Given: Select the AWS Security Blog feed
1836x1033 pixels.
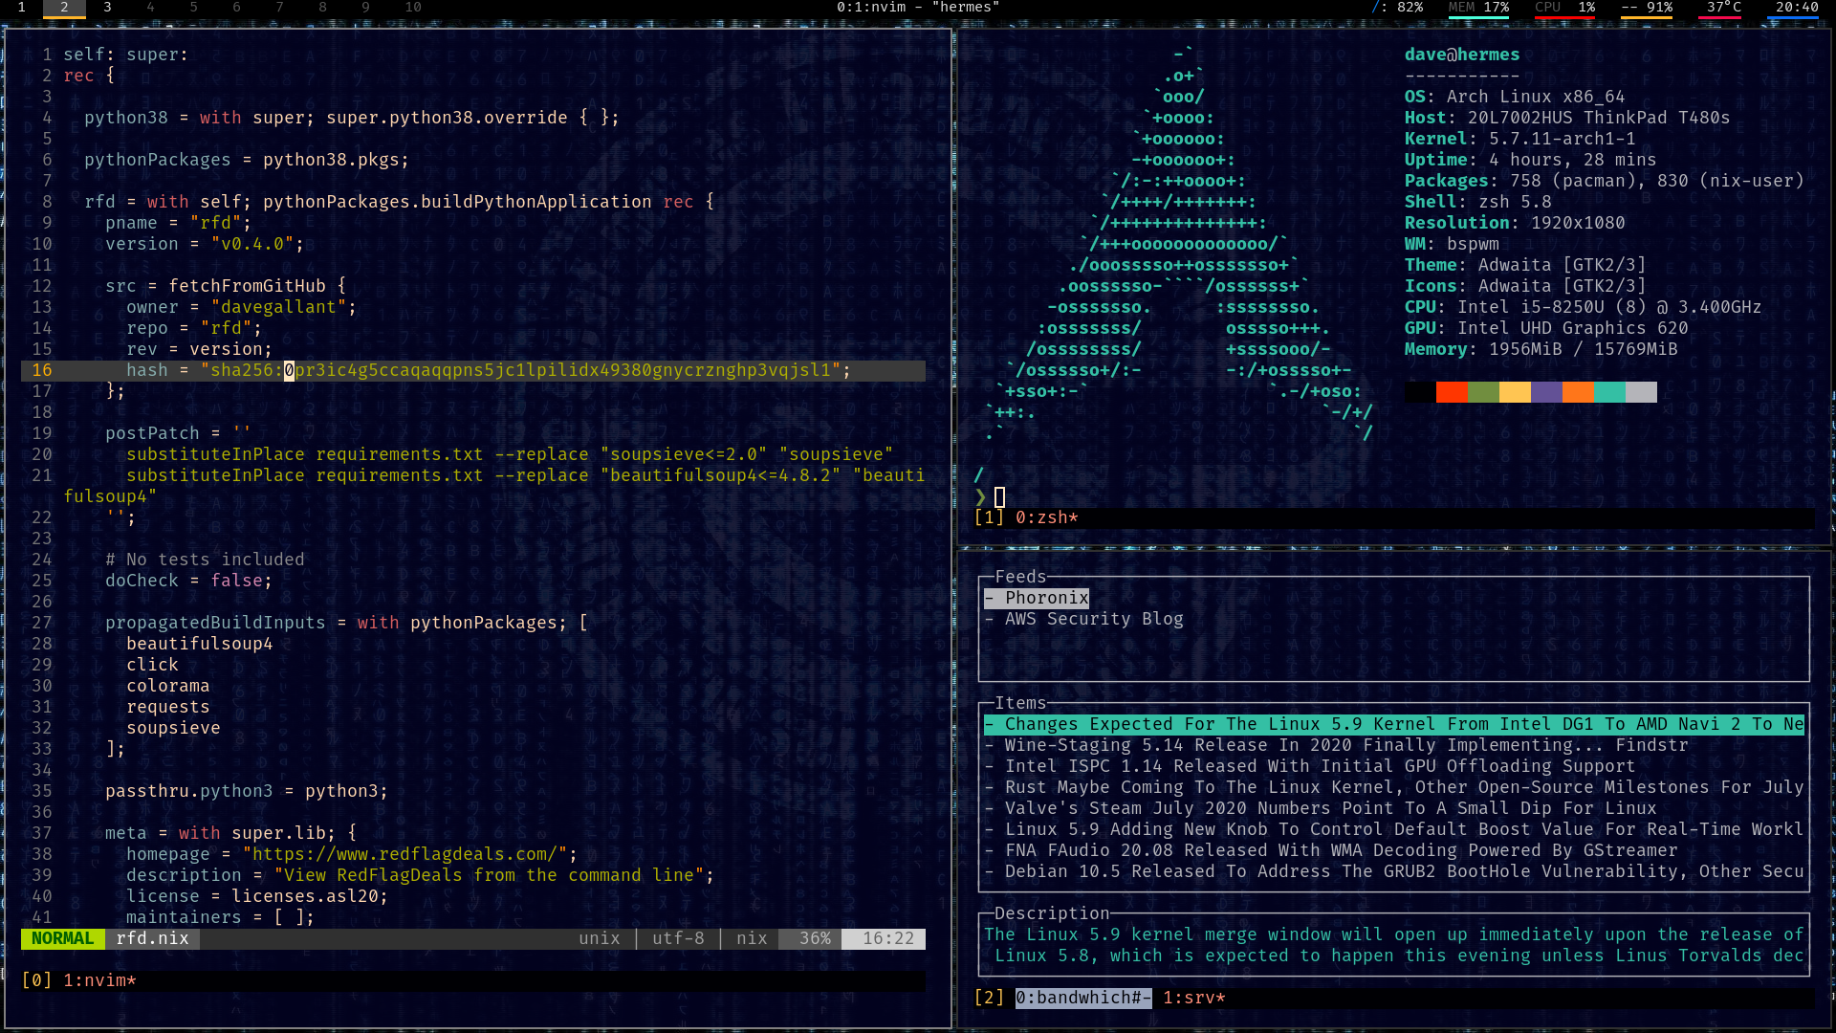Looking at the screenshot, I should click(x=1083, y=619).
